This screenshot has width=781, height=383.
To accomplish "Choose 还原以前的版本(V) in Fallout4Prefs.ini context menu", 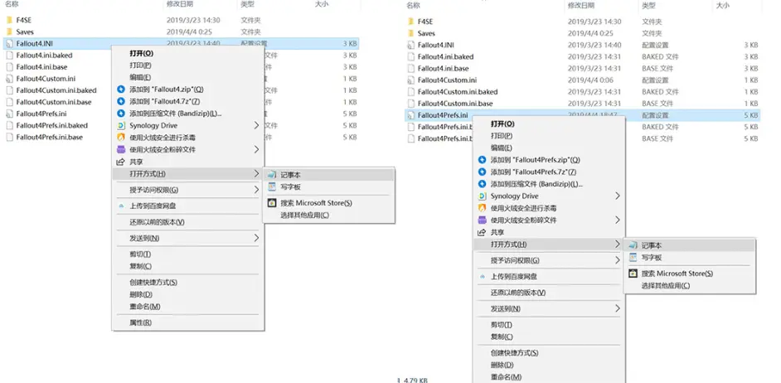I will point(518,293).
